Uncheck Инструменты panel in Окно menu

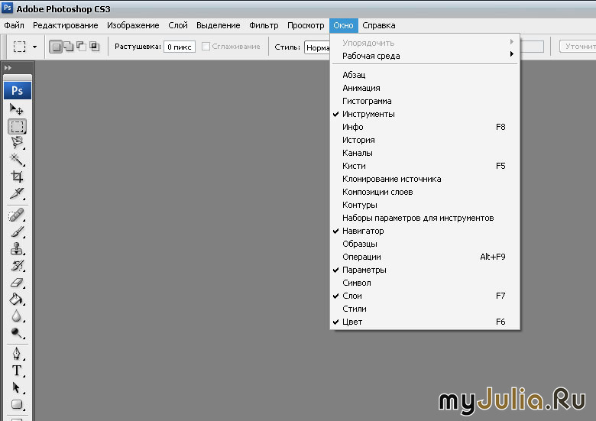point(425,114)
